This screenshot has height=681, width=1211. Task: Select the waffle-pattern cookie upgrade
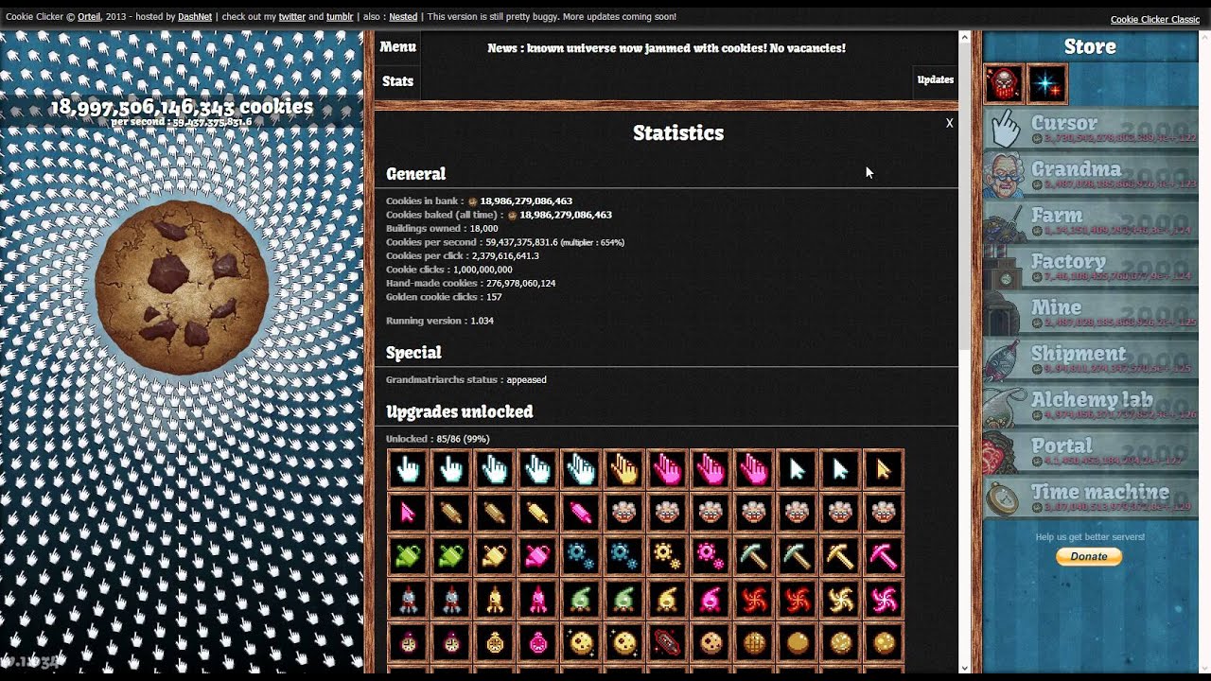coord(753,643)
